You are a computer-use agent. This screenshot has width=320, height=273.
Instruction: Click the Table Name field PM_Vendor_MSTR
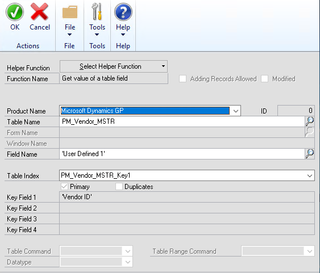tap(182, 121)
